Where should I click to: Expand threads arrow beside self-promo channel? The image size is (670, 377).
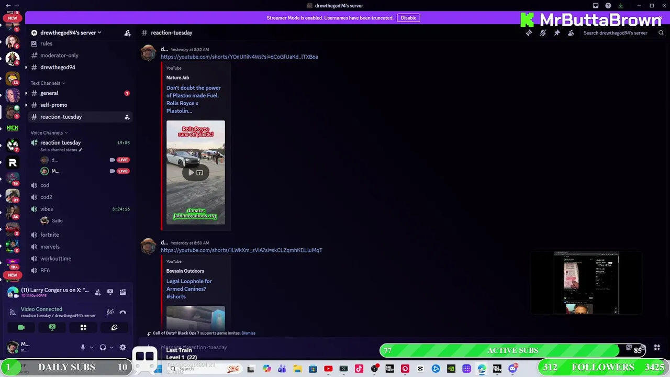tap(26, 105)
